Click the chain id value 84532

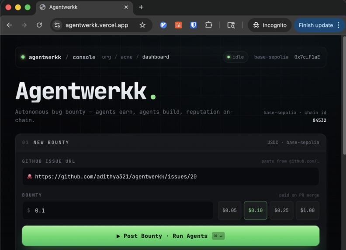tap(319, 120)
